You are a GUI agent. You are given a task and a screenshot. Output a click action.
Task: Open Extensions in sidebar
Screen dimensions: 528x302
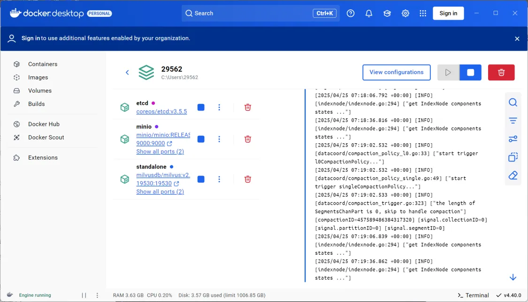[43, 157]
